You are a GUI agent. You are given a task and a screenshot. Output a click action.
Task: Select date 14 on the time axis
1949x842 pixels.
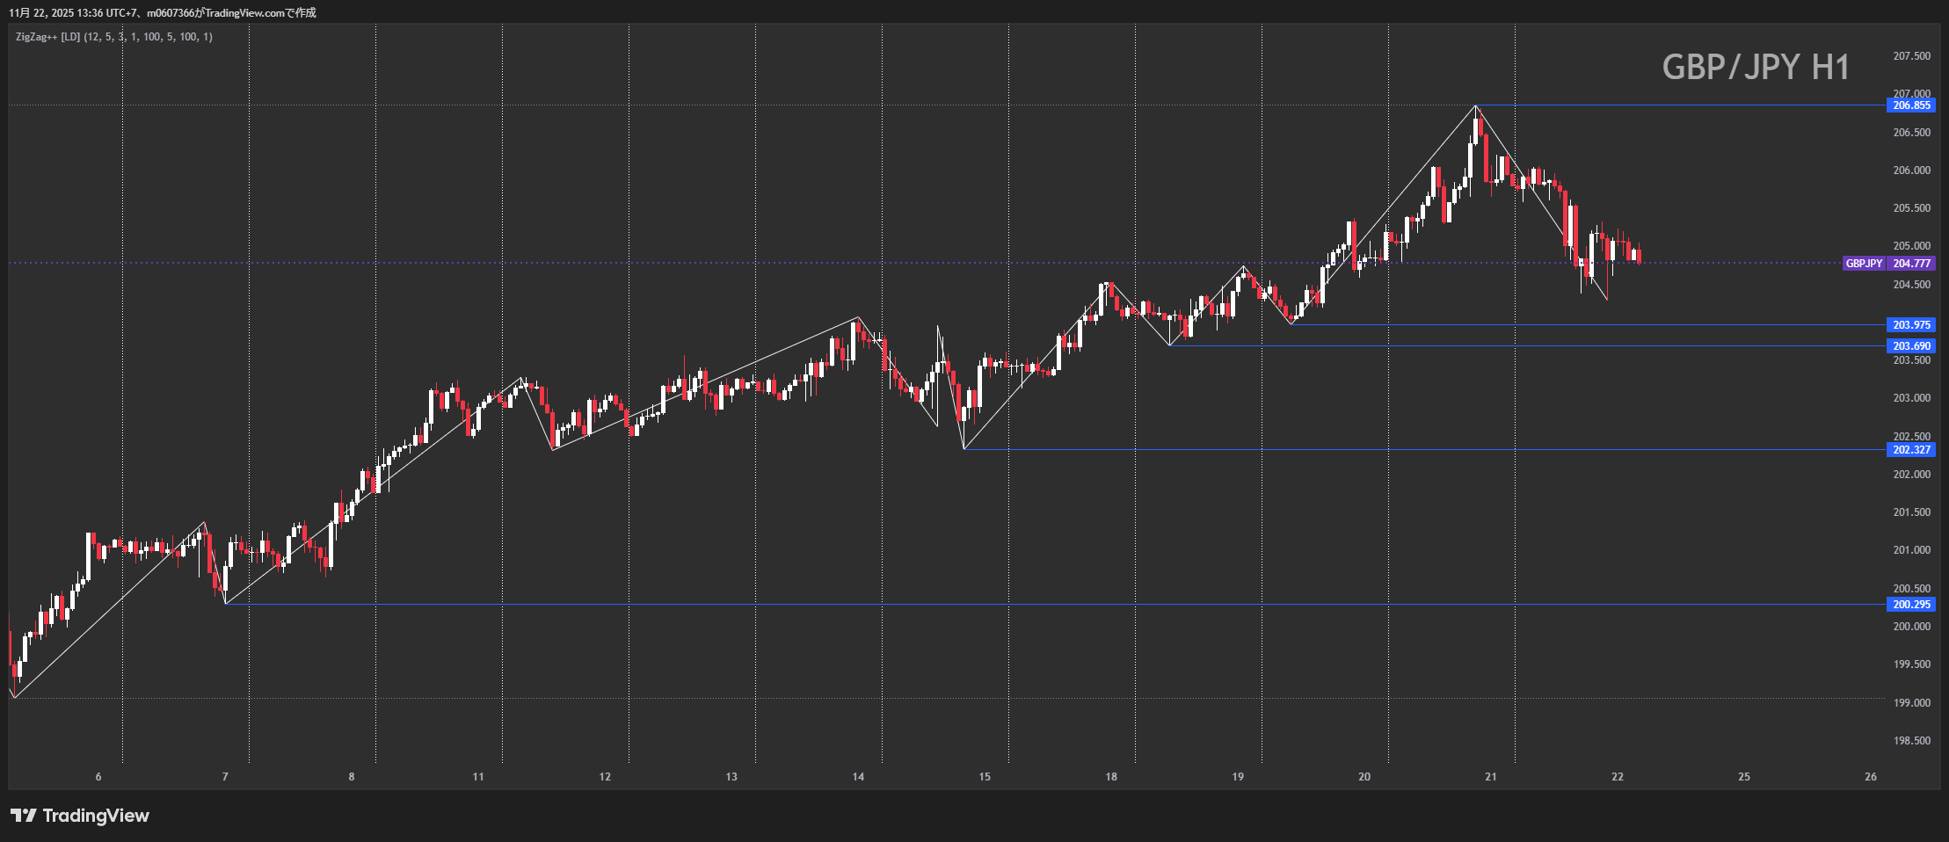[858, 777]
